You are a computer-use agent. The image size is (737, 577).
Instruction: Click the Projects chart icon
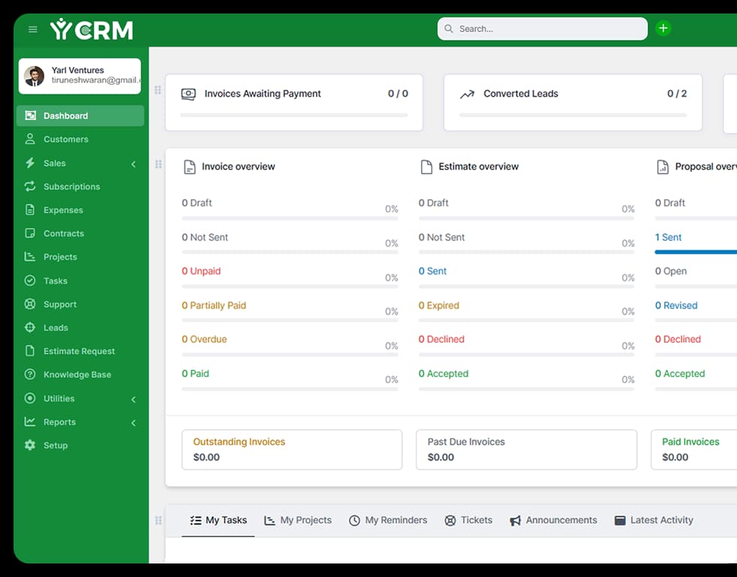click(30, 257)
